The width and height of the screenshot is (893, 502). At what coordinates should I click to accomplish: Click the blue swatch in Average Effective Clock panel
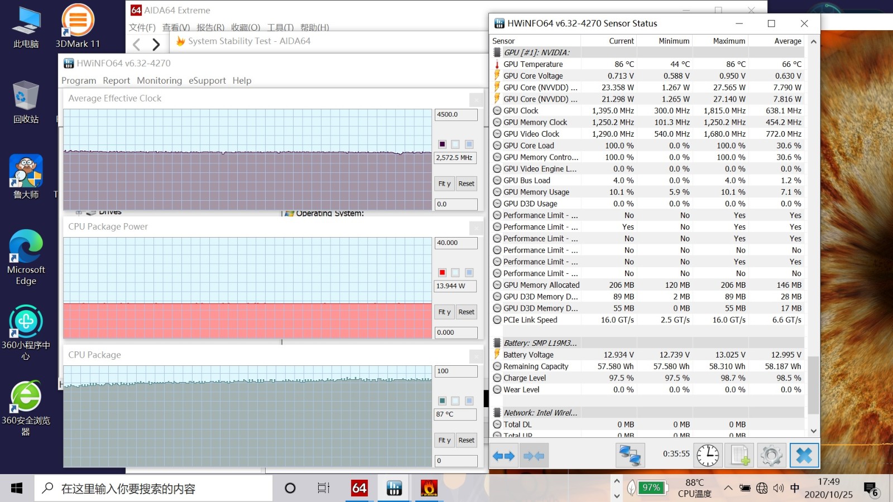(x=469, y=144)
